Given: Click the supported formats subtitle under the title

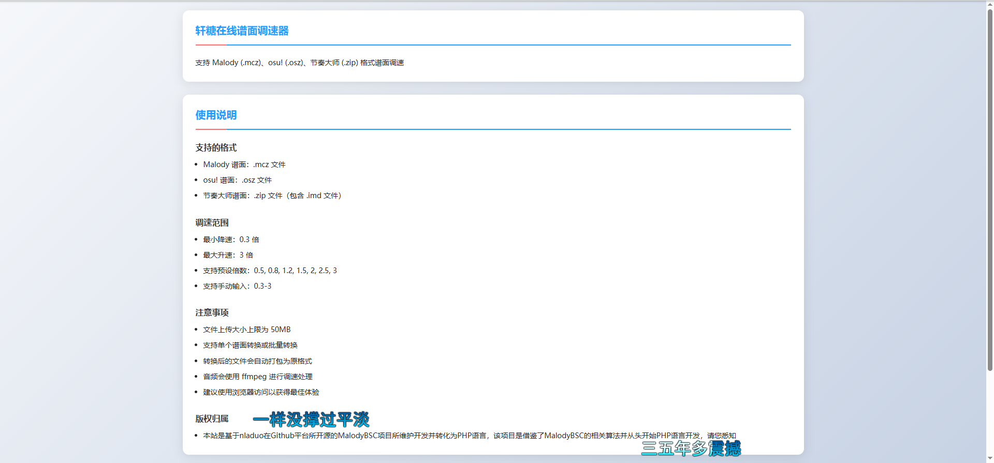Looking at the screenshot, I should (x=299, y=63).
